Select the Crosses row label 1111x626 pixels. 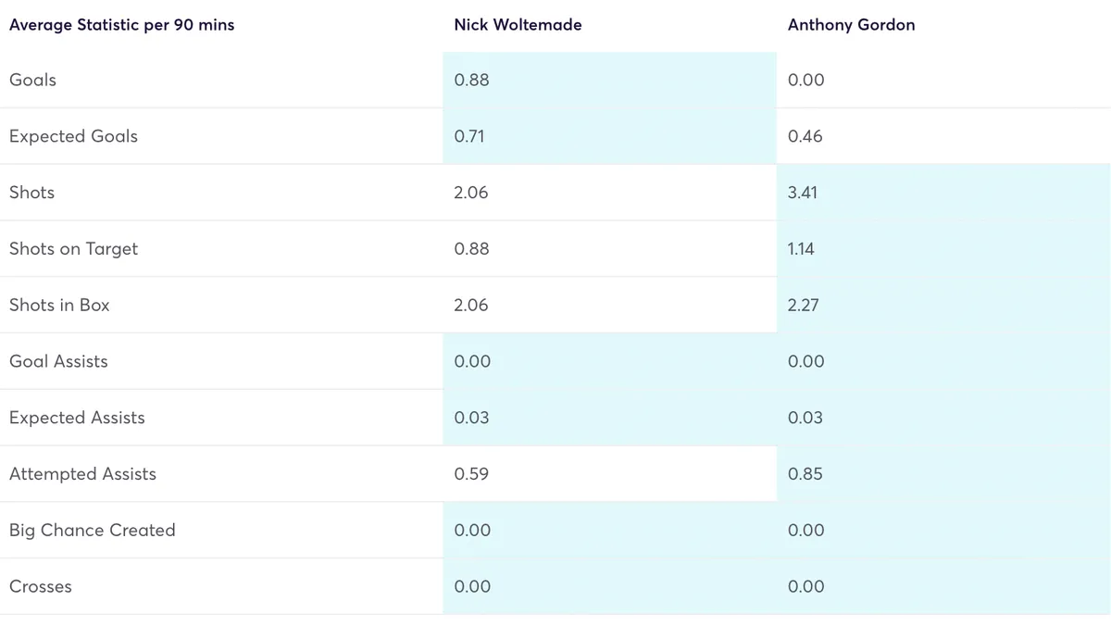click(40, 586)
